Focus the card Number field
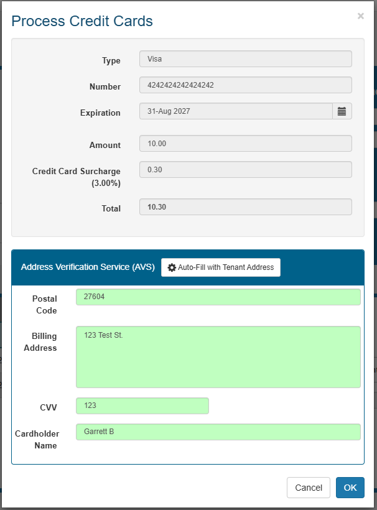 (246, 85)
